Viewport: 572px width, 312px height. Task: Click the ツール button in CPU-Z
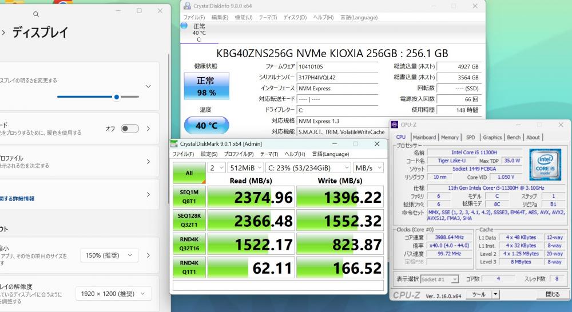(x=478, y=294)
